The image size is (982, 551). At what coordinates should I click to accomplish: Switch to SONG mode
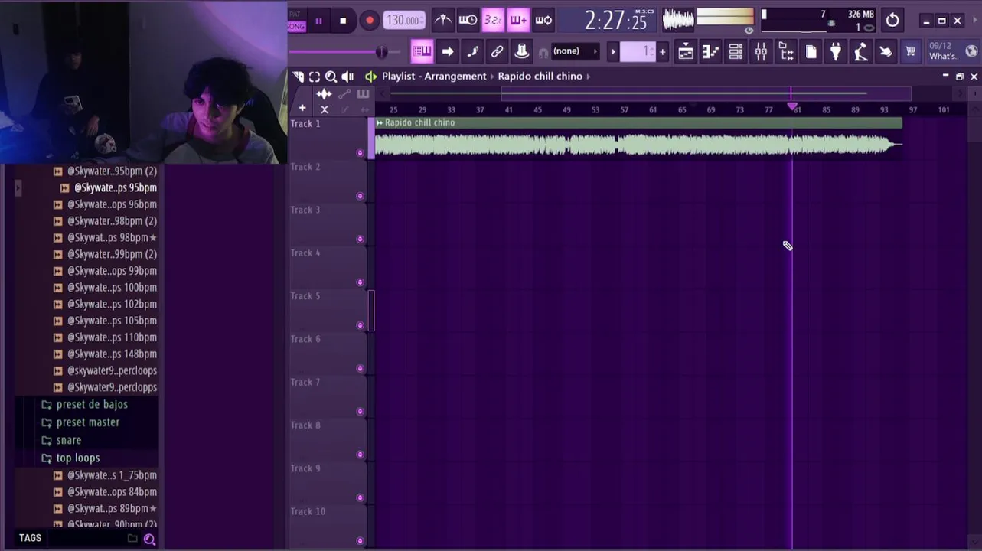(x=295, y=27)
